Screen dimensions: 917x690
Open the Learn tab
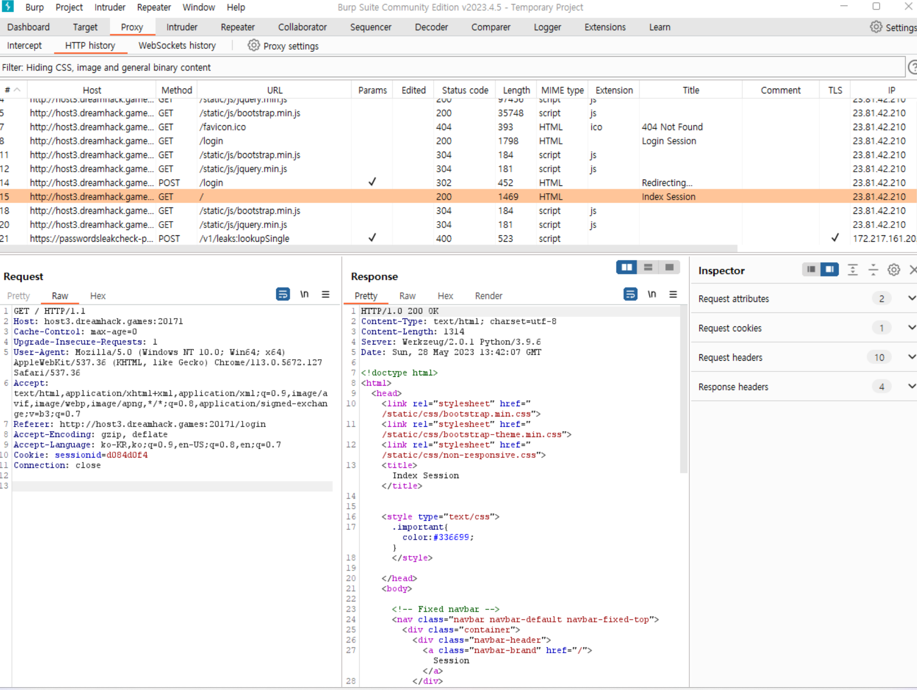tap(659, 27)
